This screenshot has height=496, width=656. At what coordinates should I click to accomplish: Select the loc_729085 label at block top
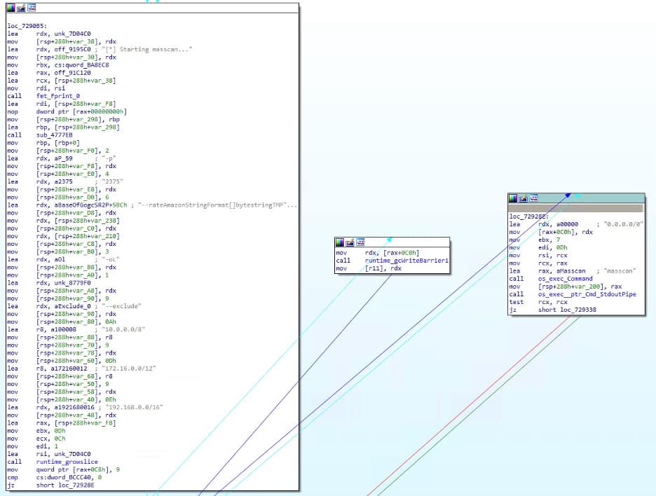click(x=26, y=26)
